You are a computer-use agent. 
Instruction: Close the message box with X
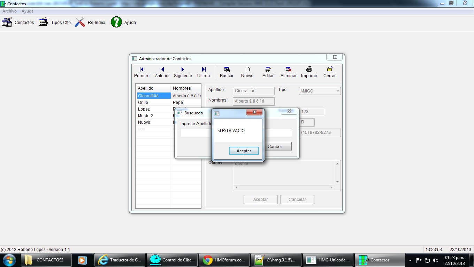254,112
